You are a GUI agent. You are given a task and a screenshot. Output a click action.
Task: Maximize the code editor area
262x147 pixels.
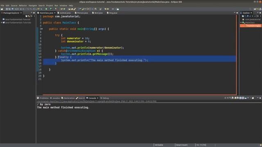tap(237, 13)
